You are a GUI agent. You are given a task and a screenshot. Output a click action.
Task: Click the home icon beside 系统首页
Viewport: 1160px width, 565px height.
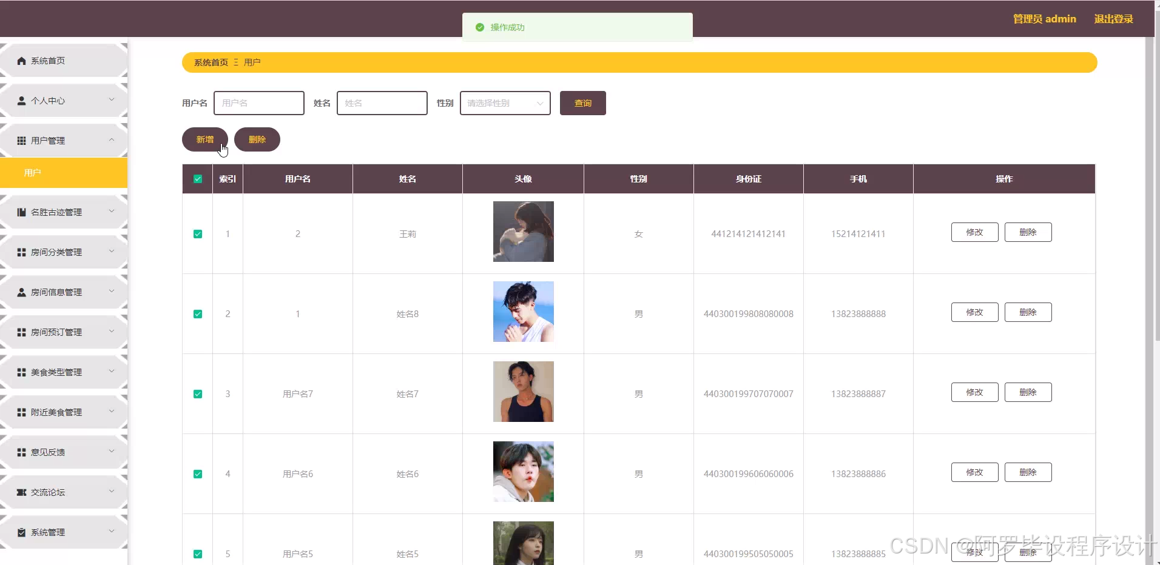[x=22, y=61]
